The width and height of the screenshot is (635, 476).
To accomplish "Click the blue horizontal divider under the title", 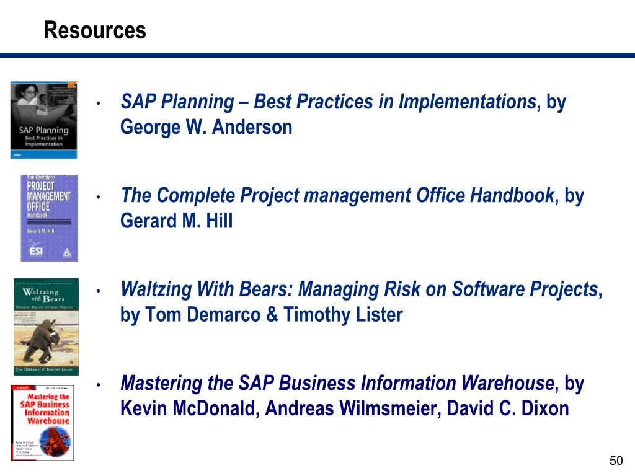I will (317, 55).
